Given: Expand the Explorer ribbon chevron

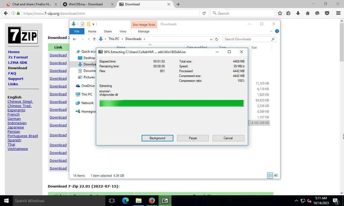Looking at the screenshot, I should coord(271,31).
